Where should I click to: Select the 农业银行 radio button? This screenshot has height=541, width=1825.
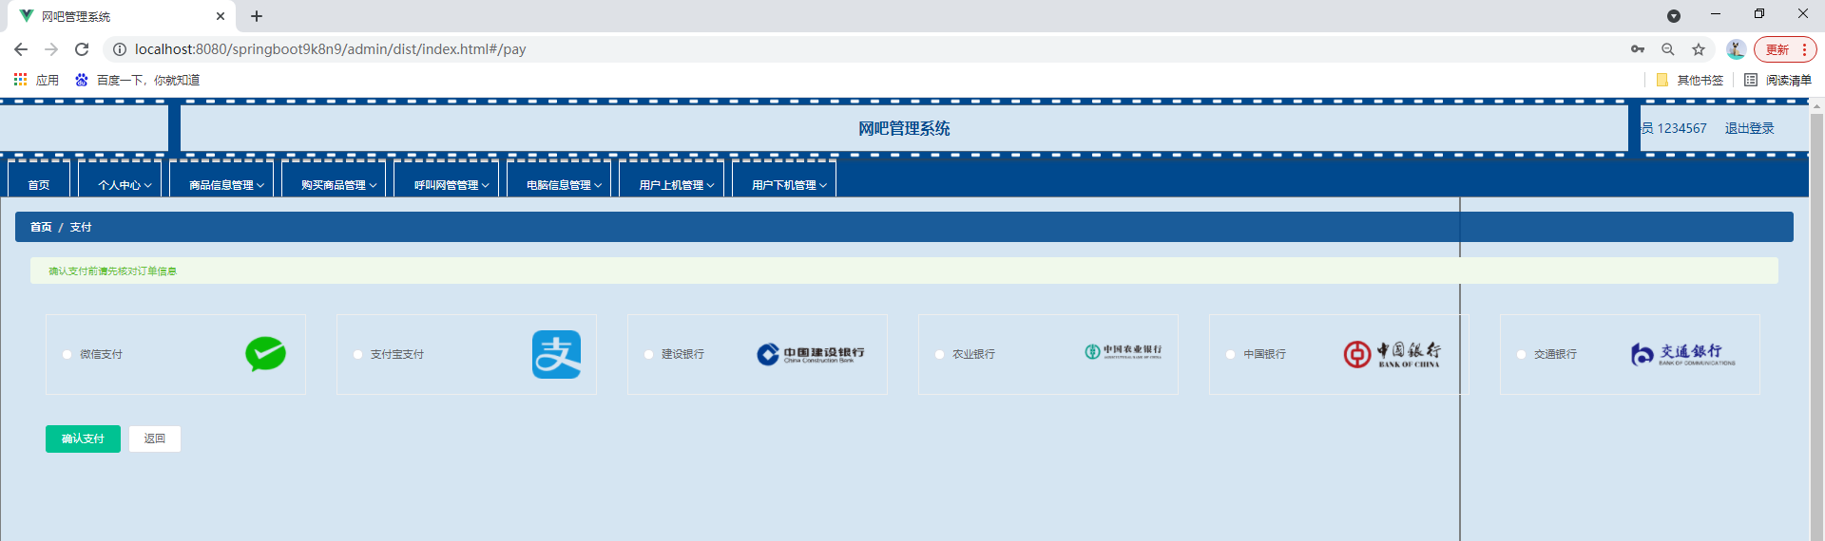tap(939, 354)
